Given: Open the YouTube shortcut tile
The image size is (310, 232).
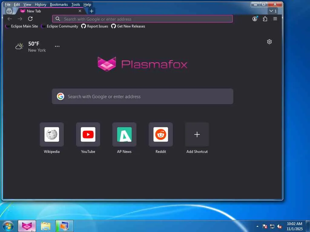Looking at the screenshot, I should (88, 134).
